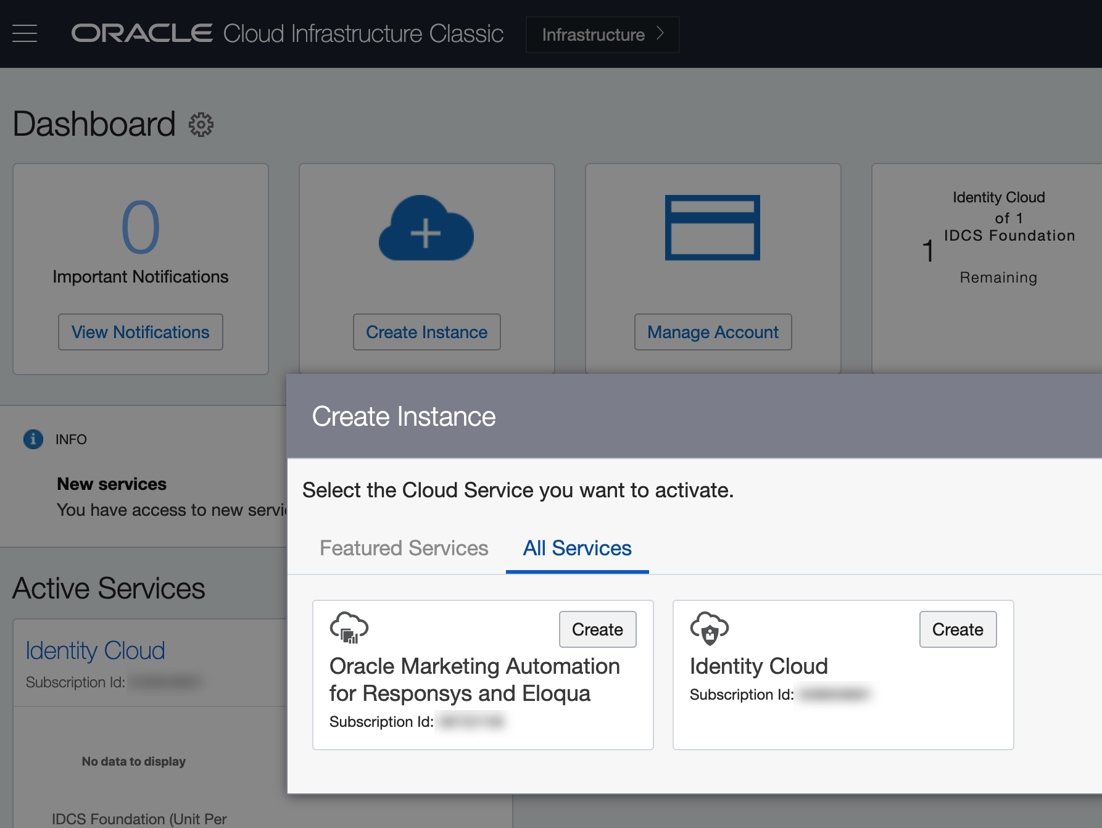Click the Identity Cloud name in dialog

(x=759, y=666)
